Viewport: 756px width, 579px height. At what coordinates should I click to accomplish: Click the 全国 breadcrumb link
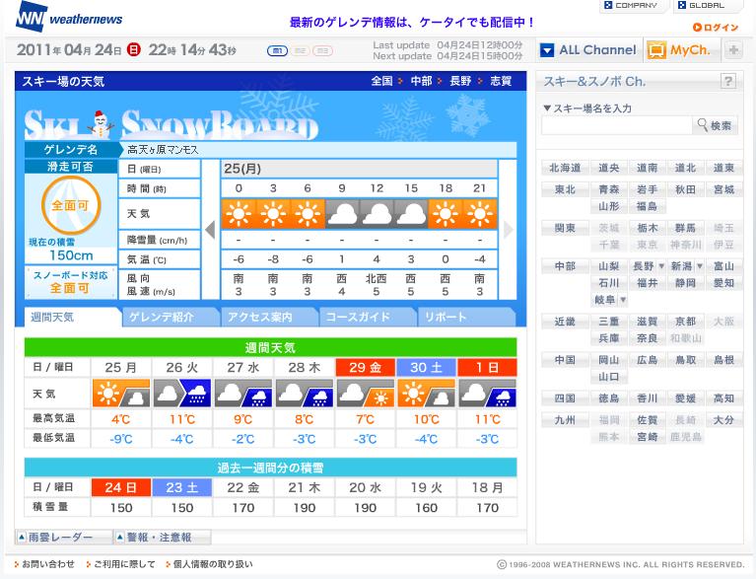coord(381,81)
